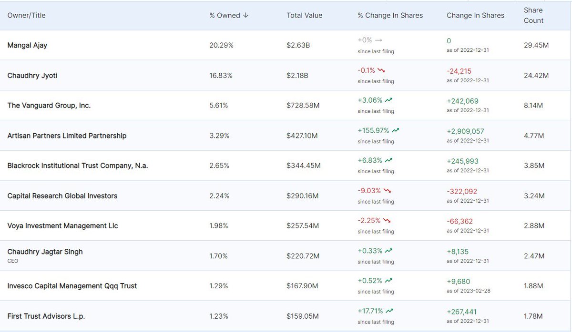
Task: Click the down-trend icon beside -0.1%
Action: 381,70
